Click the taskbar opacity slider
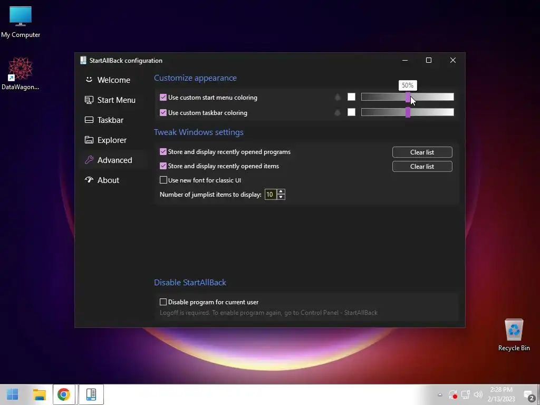Viewport: 540px width, 405px height. click(408, 112)
